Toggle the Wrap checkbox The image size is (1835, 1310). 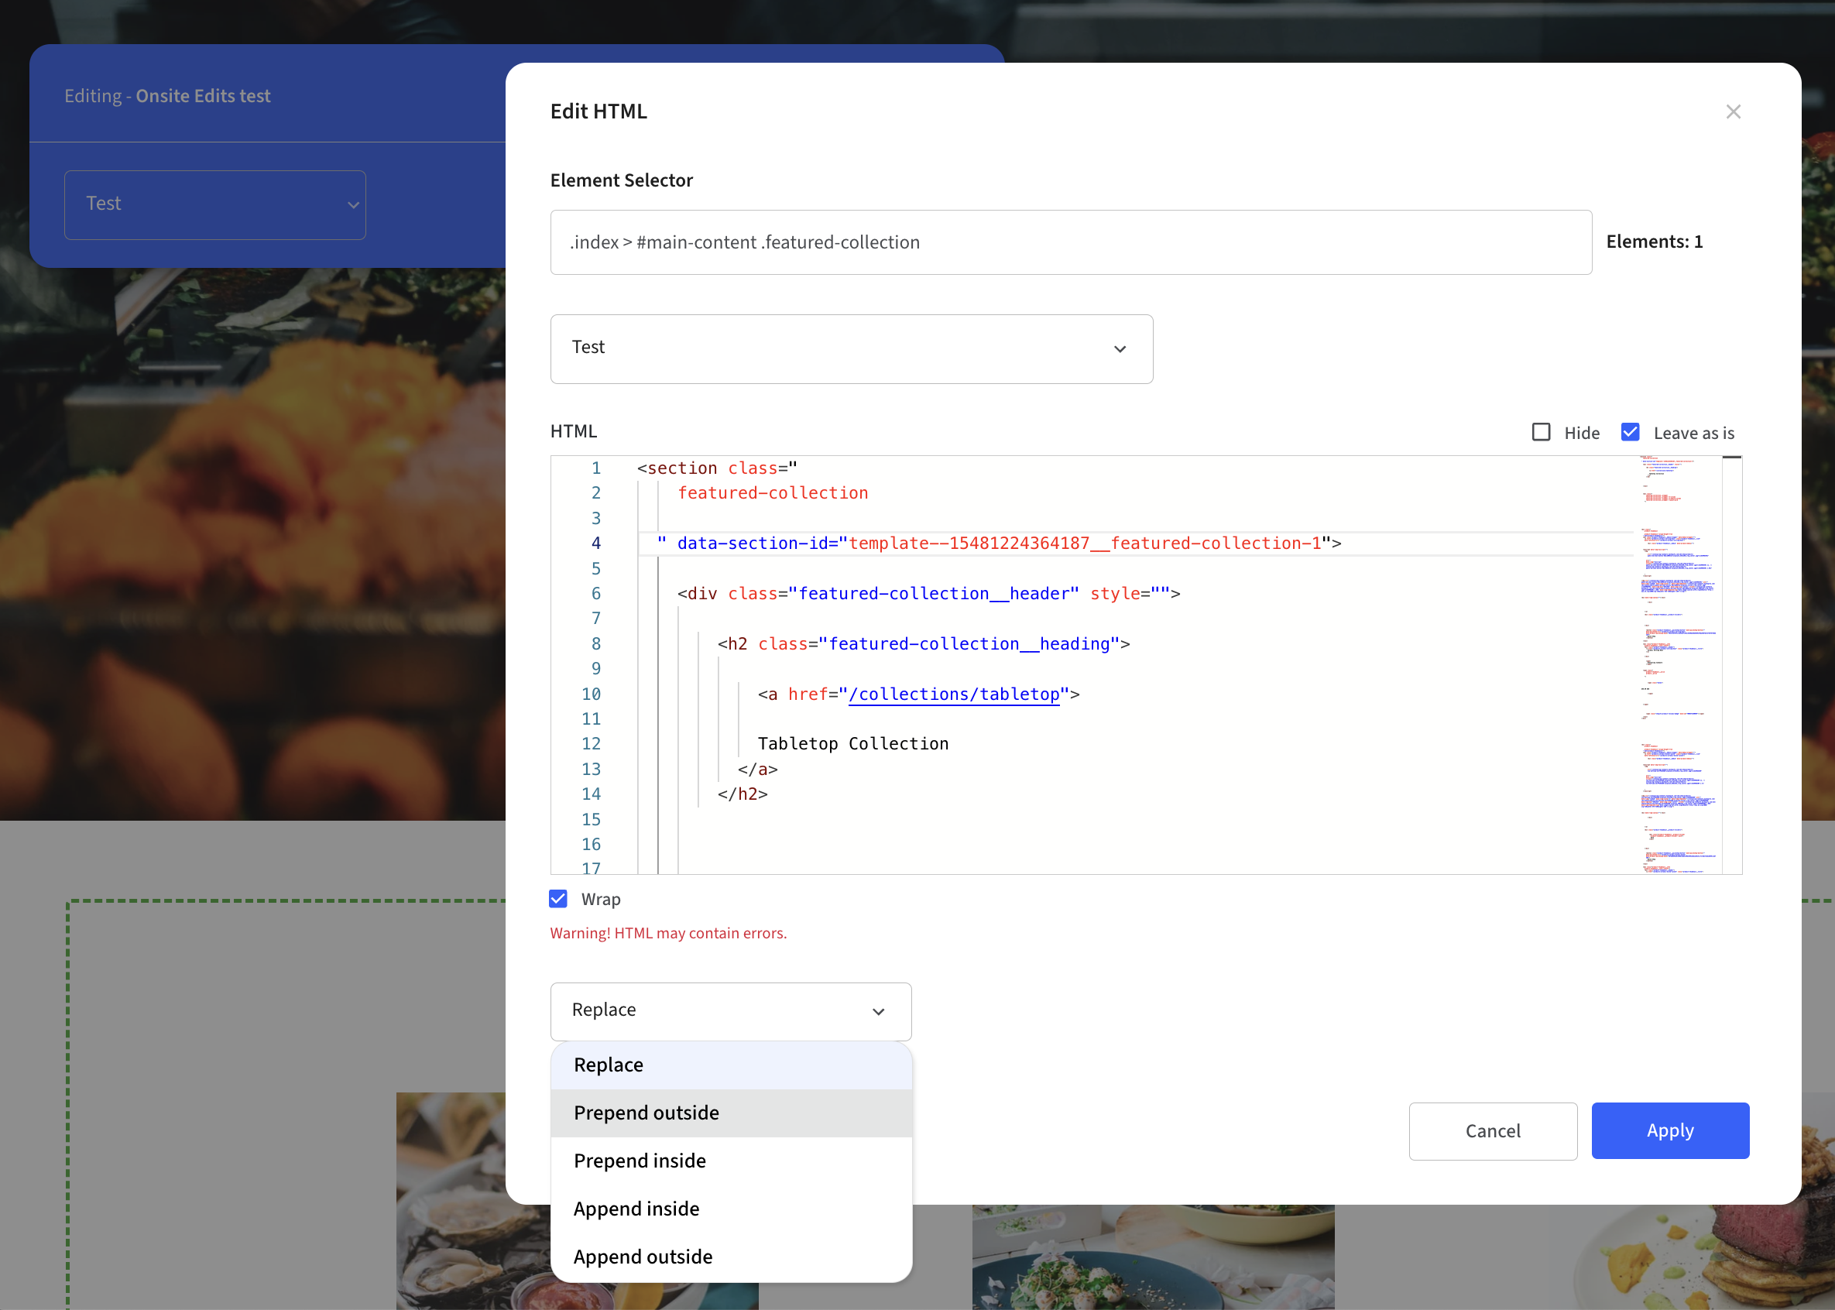(x=558, y=899)
